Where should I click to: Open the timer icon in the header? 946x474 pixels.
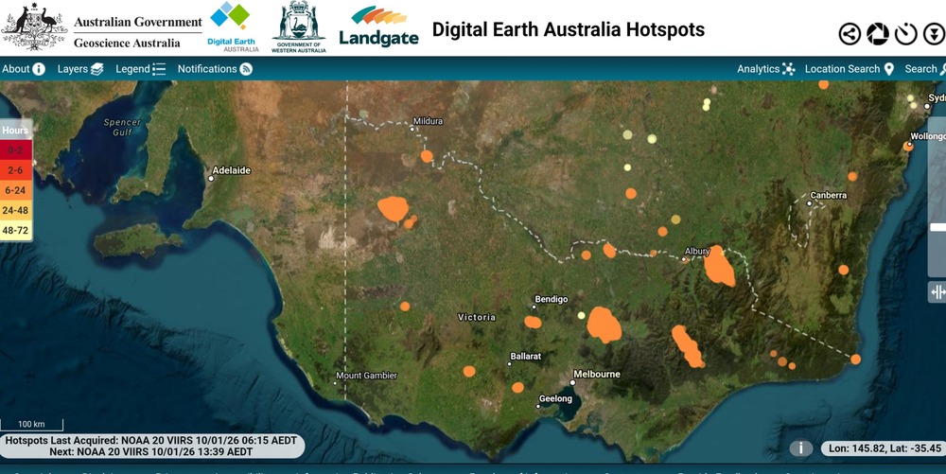906,34
